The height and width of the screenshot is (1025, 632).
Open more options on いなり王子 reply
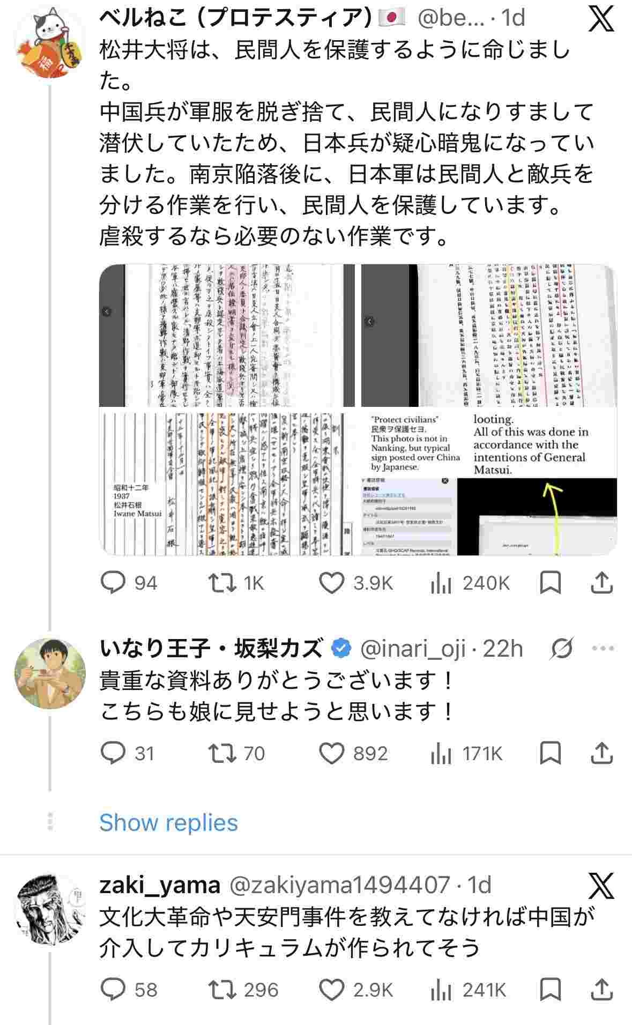coord(603,649)
